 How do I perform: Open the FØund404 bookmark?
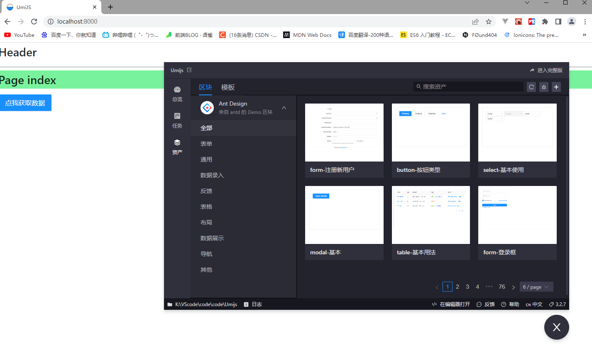(x=479, y=35)
